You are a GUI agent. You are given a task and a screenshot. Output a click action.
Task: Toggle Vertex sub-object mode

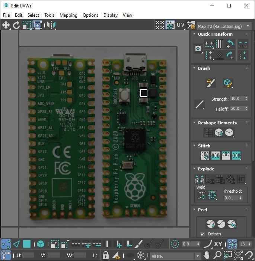(x=6, y=244)
